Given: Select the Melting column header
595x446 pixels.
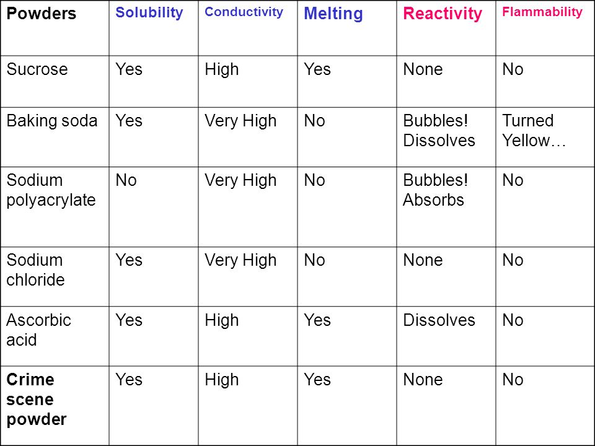Looking at the screenshot, I should tap(333, 14).
